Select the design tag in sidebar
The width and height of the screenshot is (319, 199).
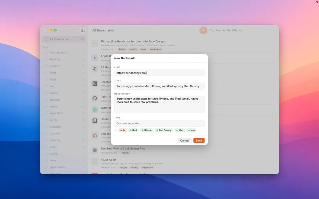[64, 106]
